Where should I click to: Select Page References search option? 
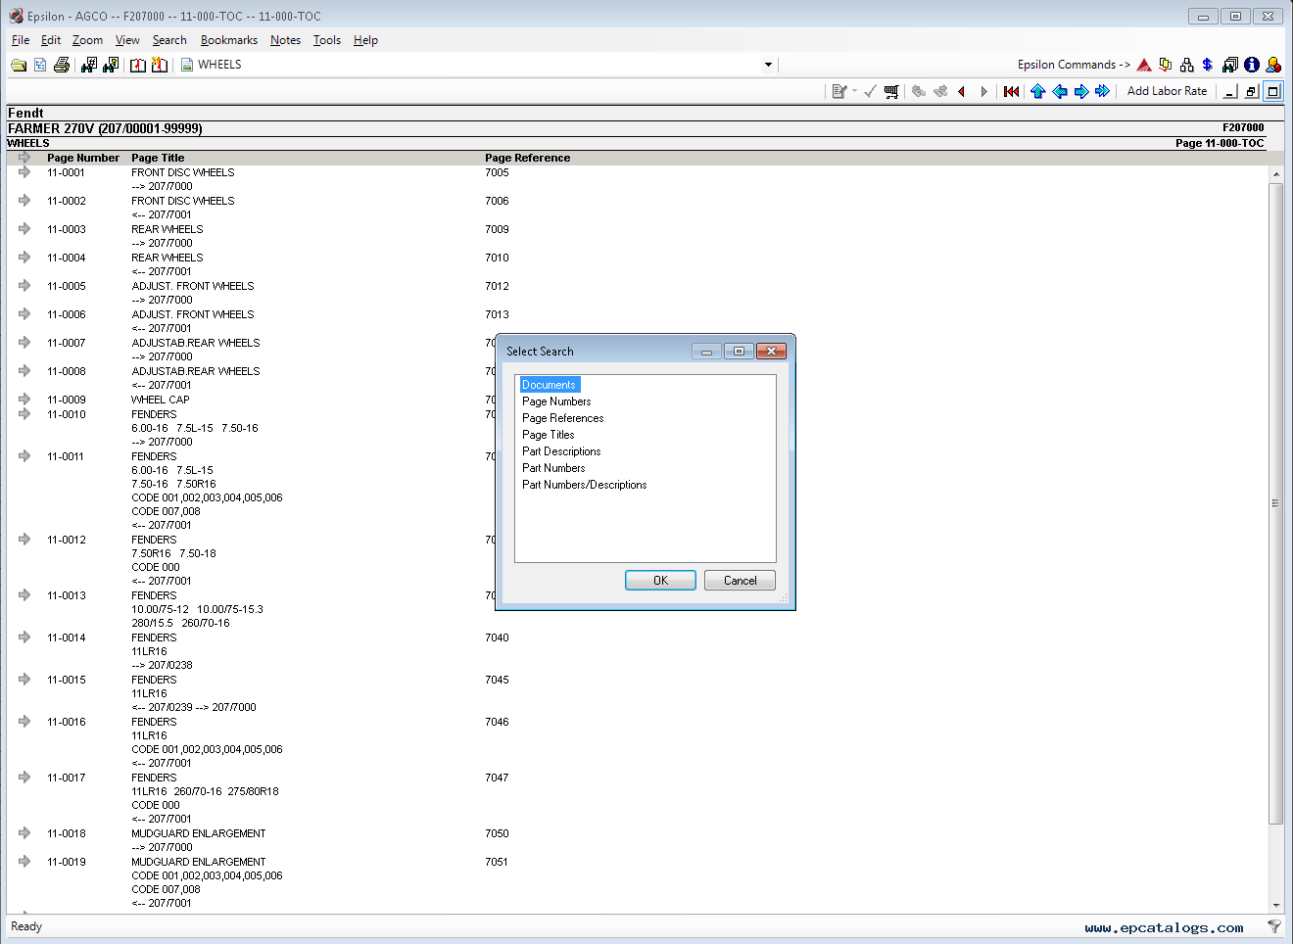[562, 418]
